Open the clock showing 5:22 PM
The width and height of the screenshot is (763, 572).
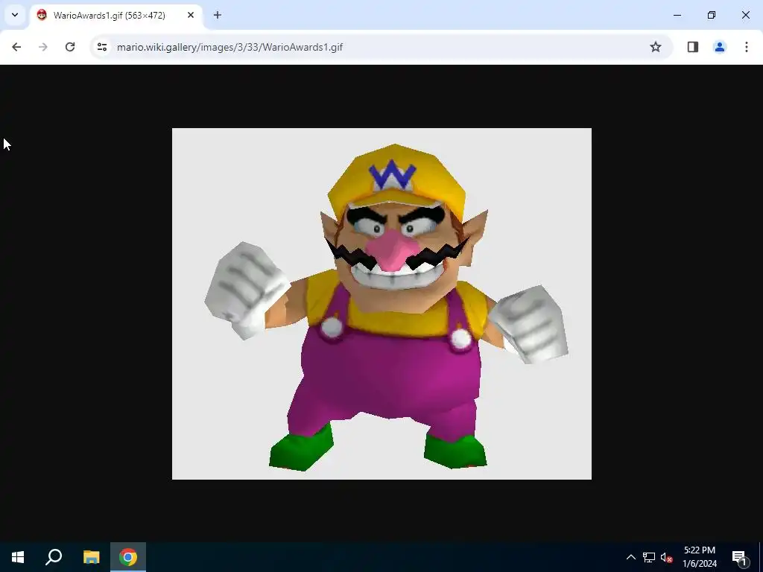700,557
